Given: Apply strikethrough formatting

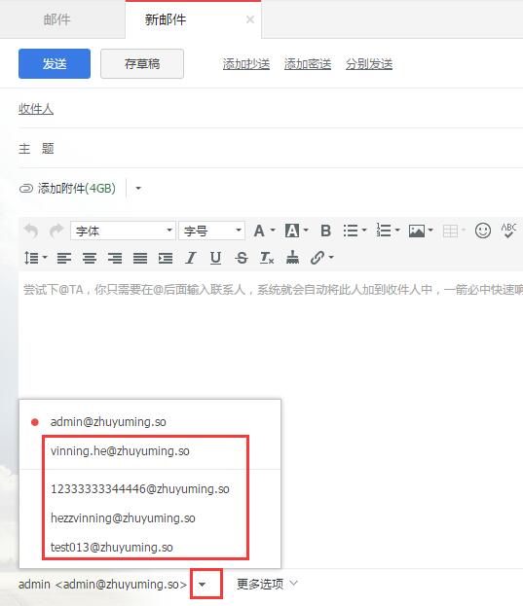Looking at the screenshot, I should [x=242, y=258].
